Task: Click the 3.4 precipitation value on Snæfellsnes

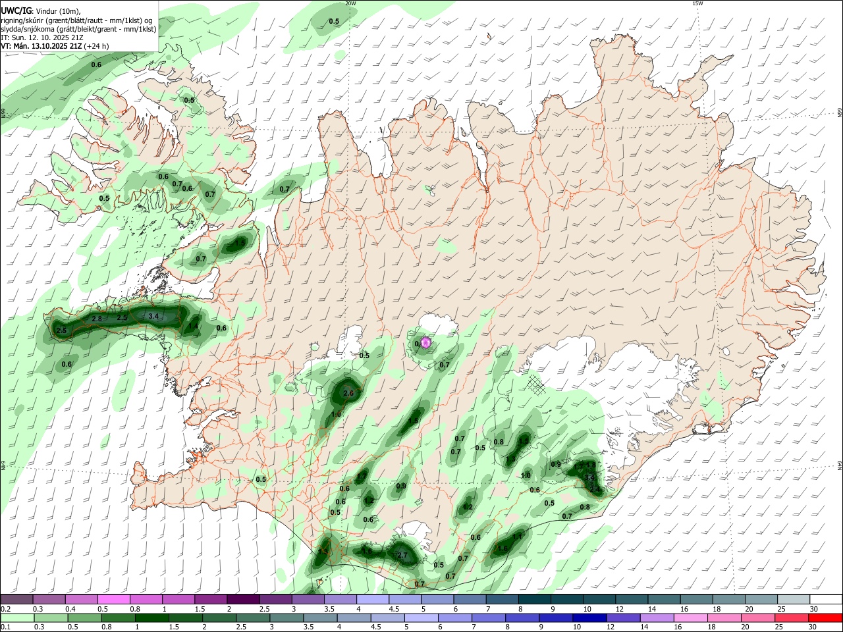Action: 154,317
